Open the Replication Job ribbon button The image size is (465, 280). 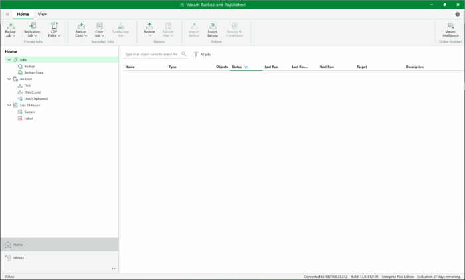point(32,30)
